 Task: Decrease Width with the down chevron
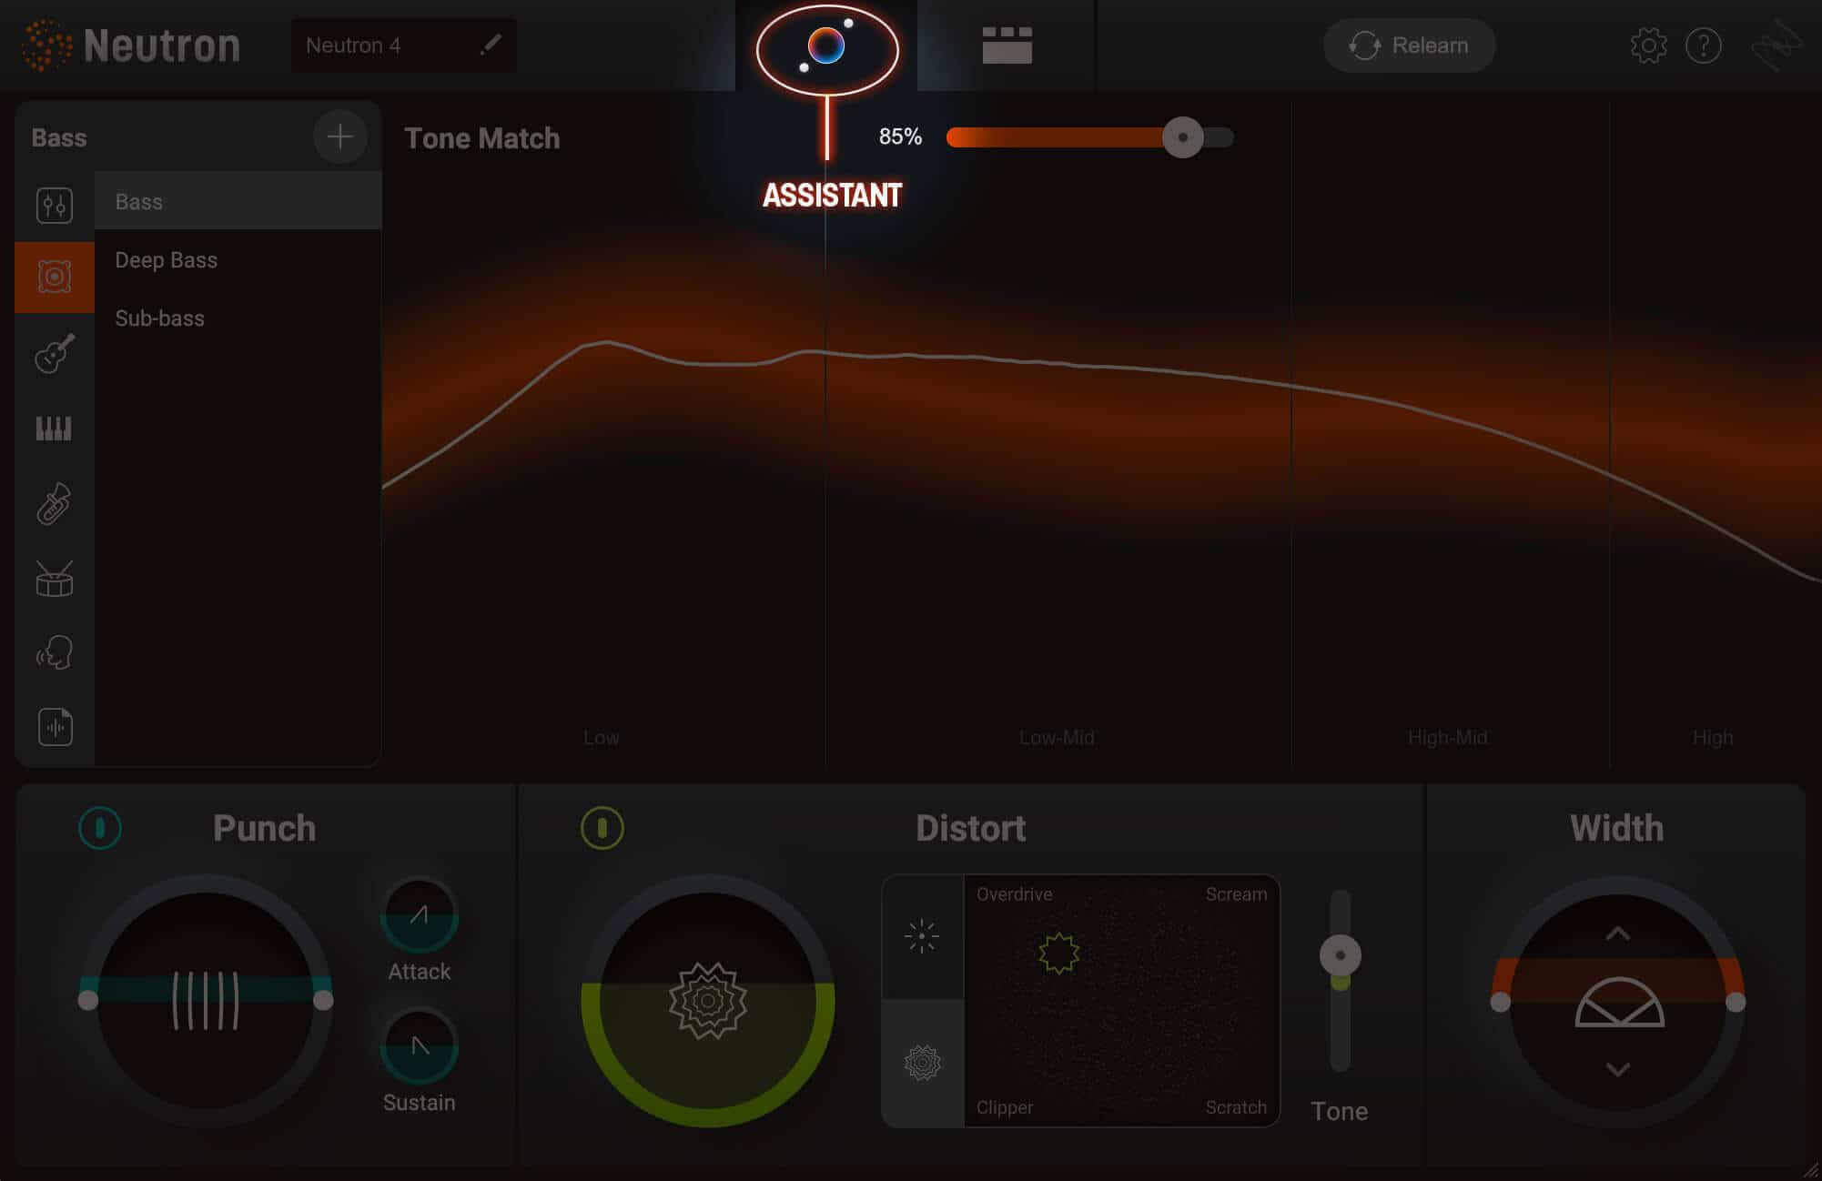click(1617, 1069)
